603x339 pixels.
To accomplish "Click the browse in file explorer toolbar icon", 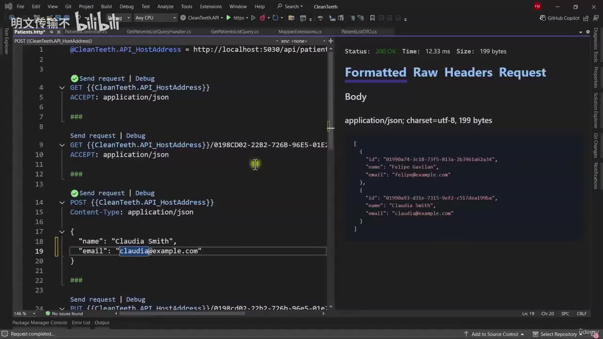I will pos(291,18).
